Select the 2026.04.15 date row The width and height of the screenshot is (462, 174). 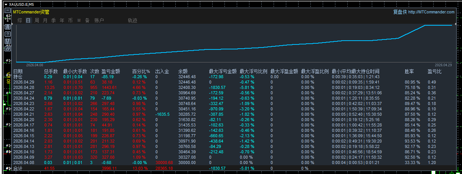coord(24,136)
